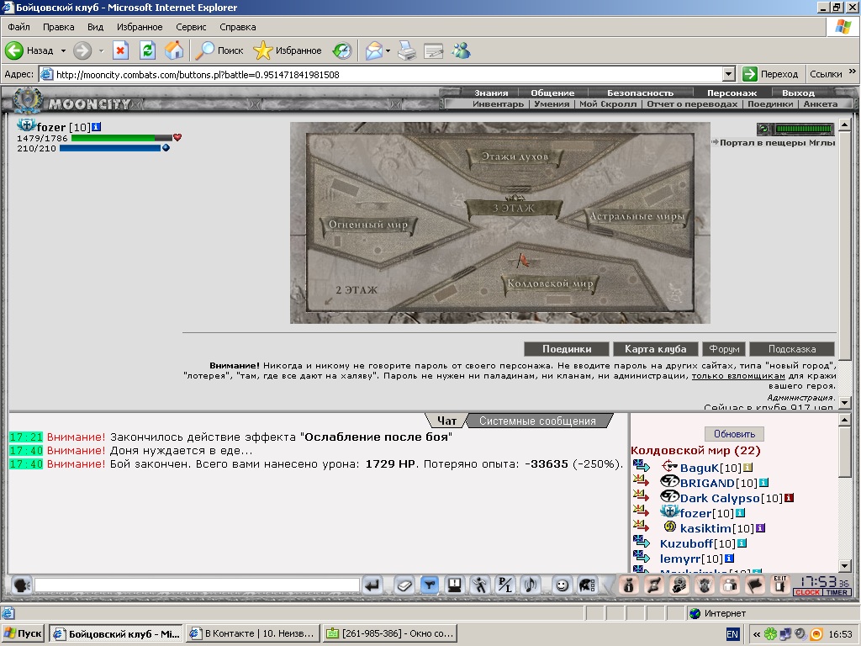This screenshot has width=861, height=646.
Task: Switch to TIMER mode under the clock
Action: coord(837,592)
